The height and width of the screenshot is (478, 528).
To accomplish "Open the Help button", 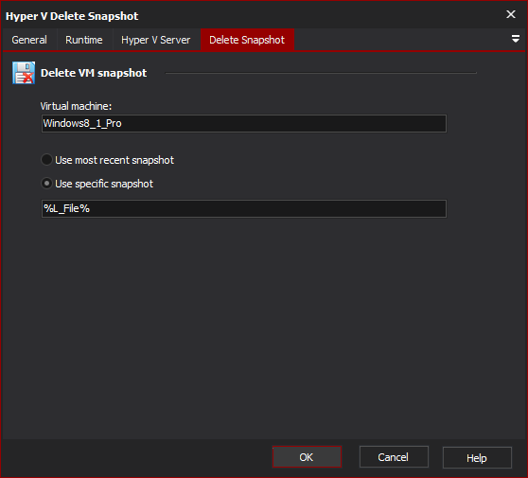I will (x=477, y=458).
